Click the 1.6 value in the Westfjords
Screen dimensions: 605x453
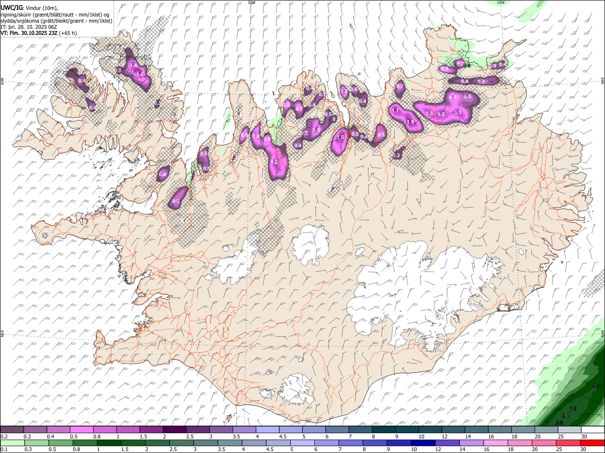click(140, 75)
